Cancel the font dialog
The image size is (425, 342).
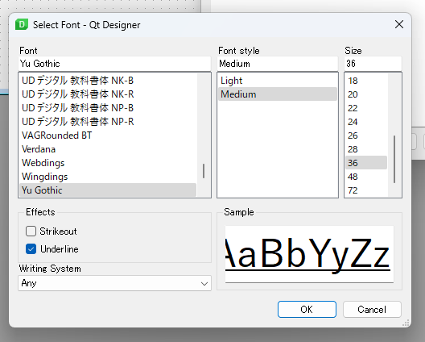[372, 310]
